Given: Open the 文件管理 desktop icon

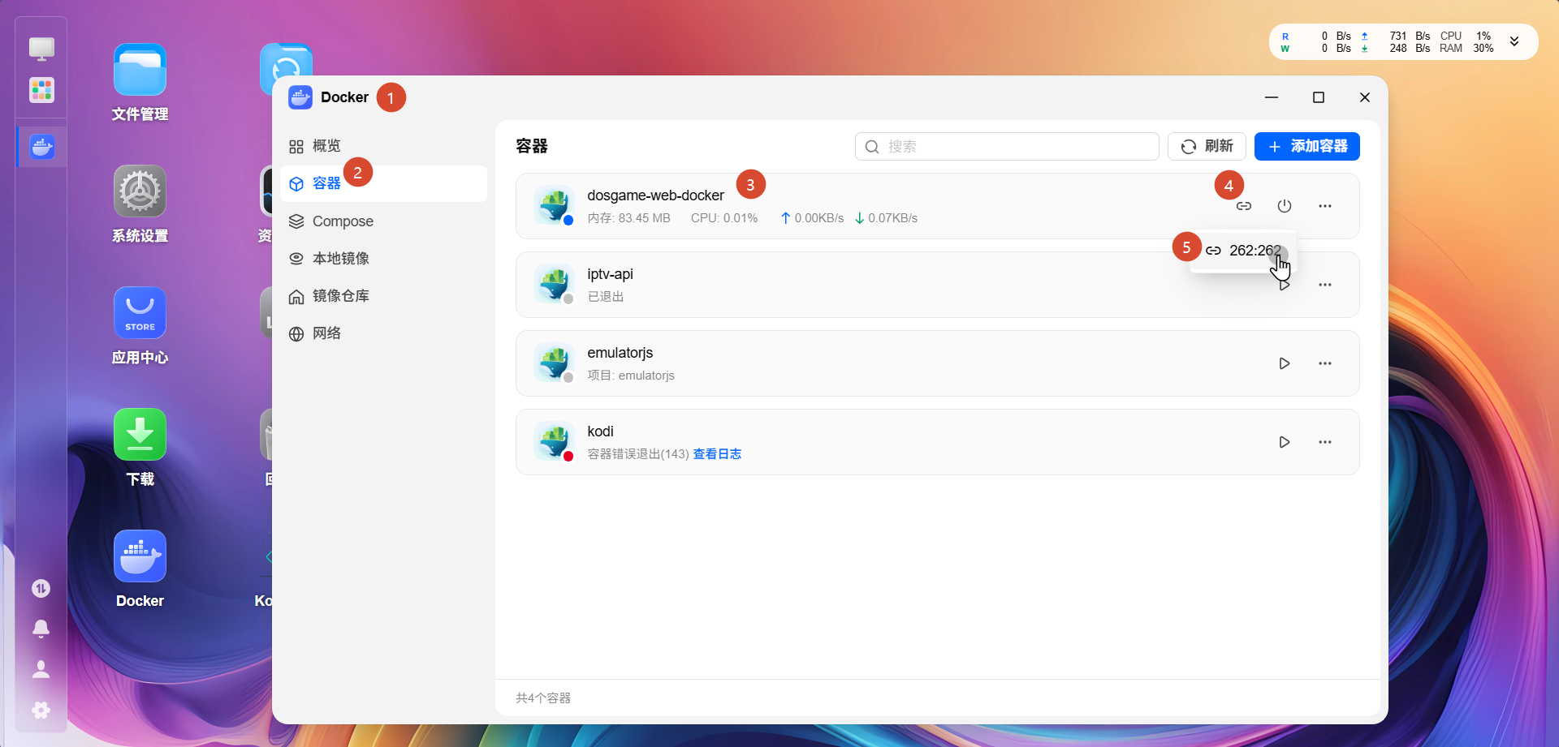Looking at the screenshot, I should [x=140, y=70].
